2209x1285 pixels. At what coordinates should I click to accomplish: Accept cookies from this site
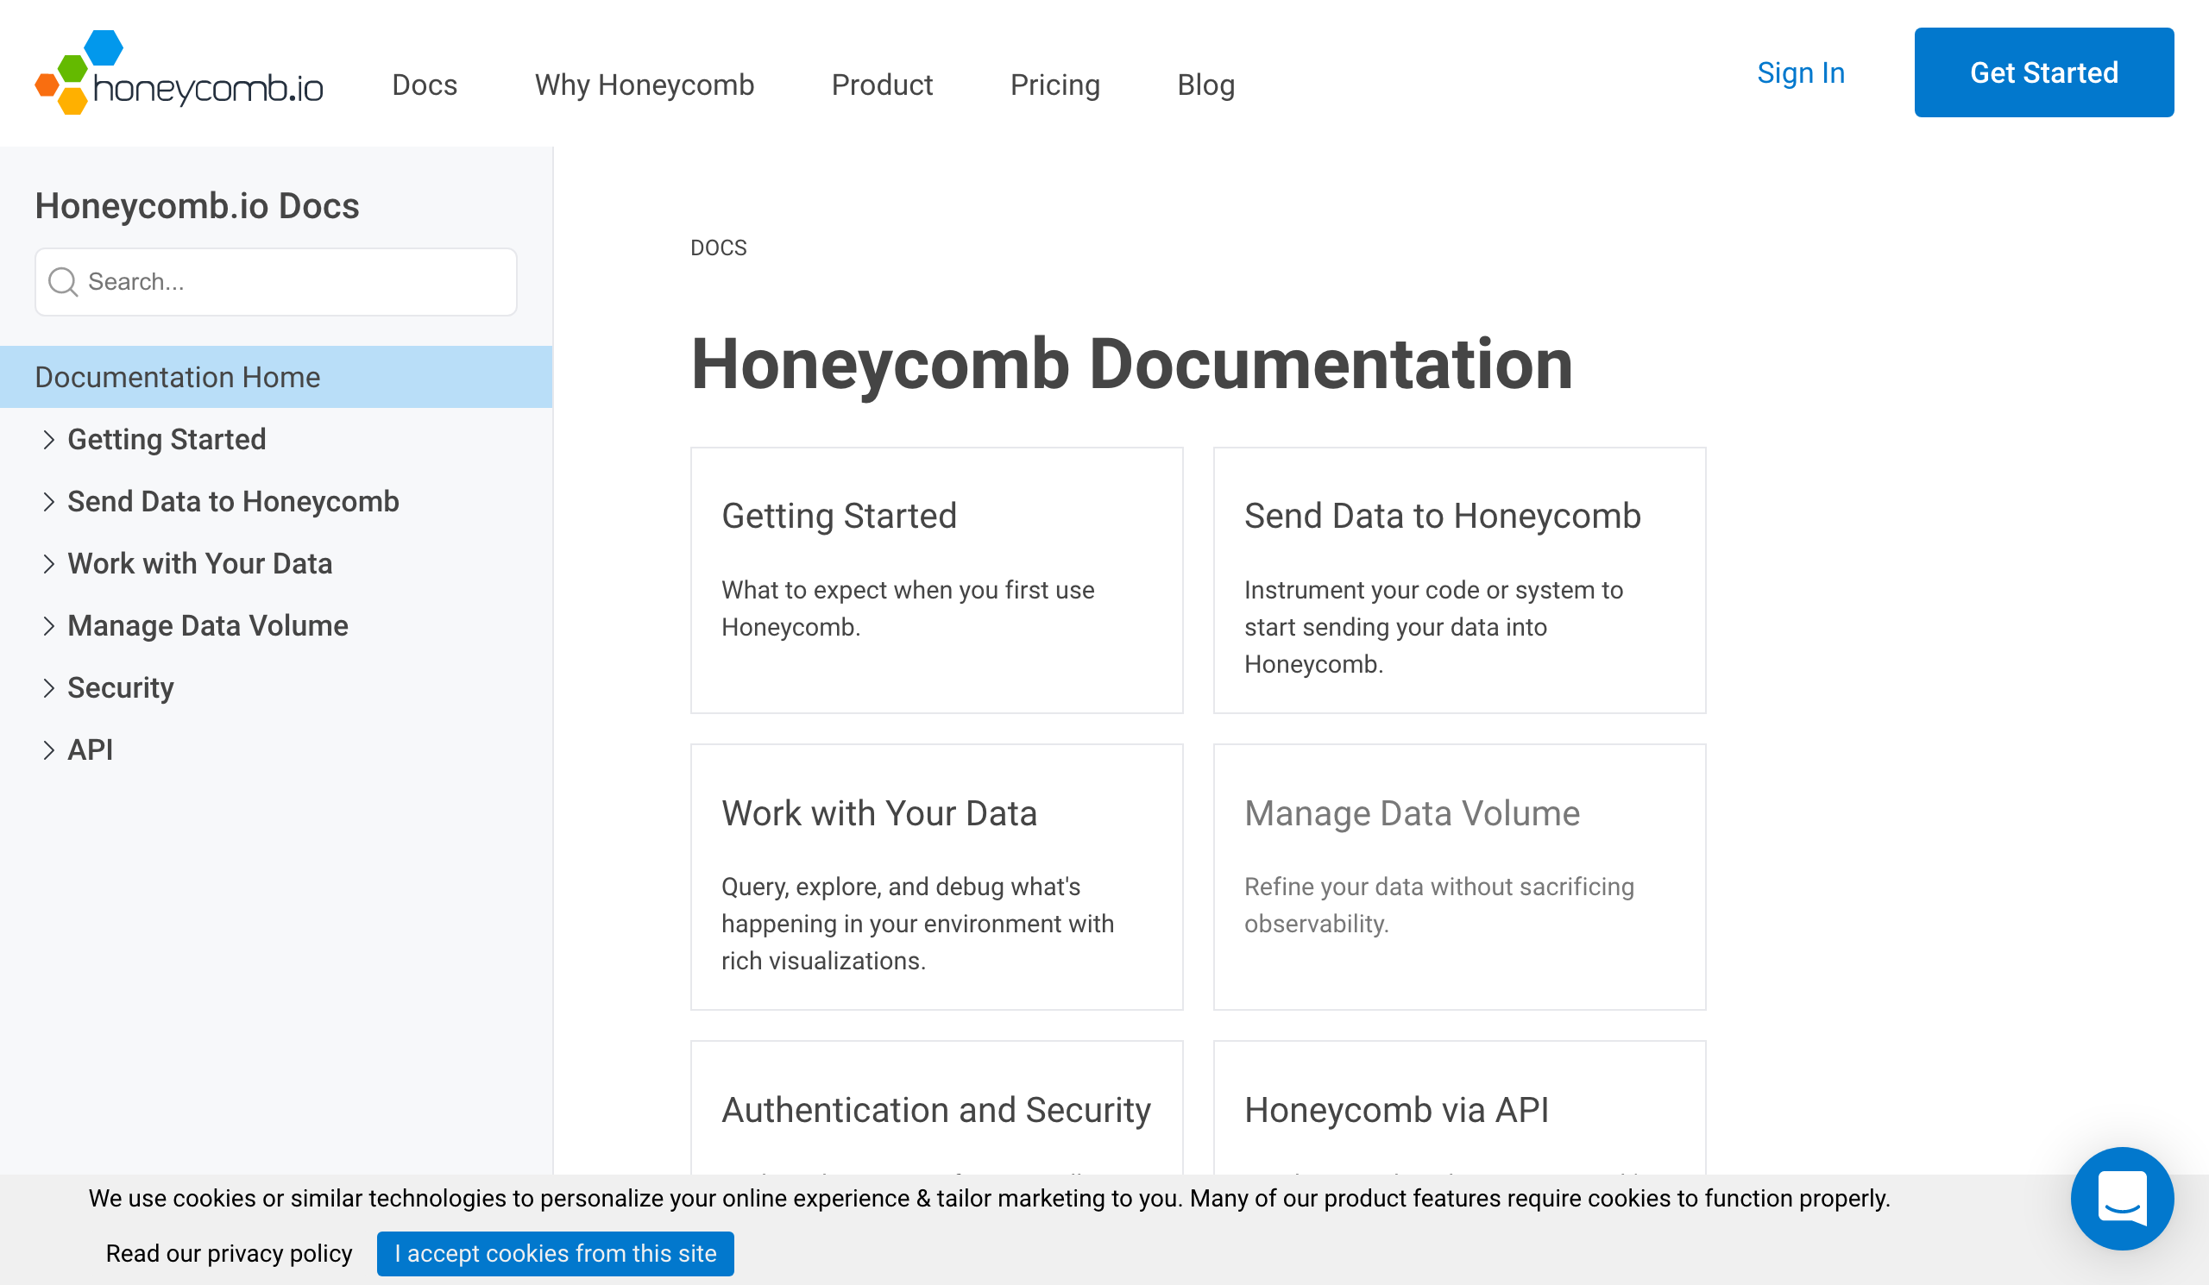click(555, 1253)
